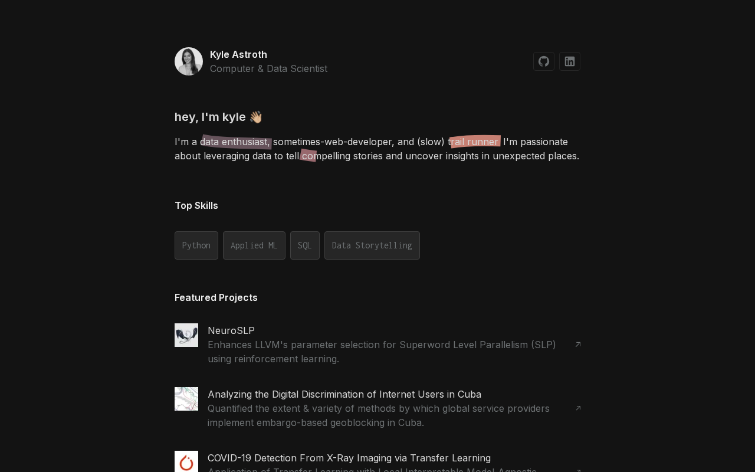The image size is (755, 472).
Task: Click the Kyle Astroth name heading
Action: (x=238, y=54)
